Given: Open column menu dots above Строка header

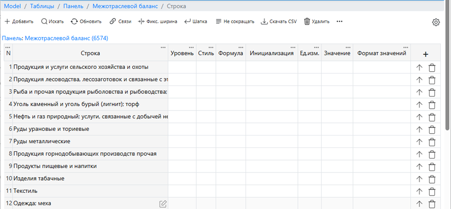Looking at the screenshot, I should (163, 47).
